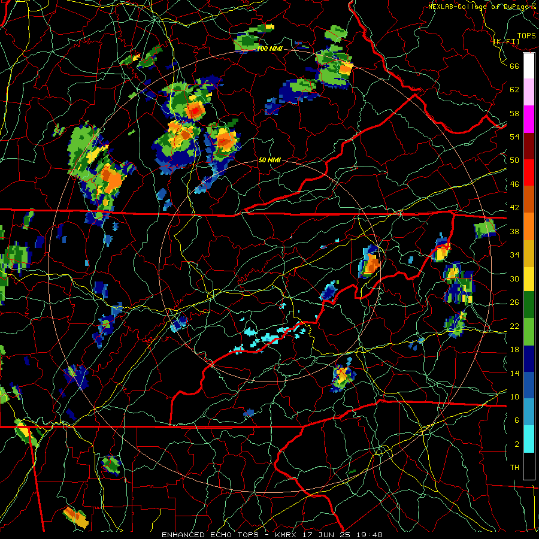Click the "2" legend value
539x539 pixels.
point(517,444)
